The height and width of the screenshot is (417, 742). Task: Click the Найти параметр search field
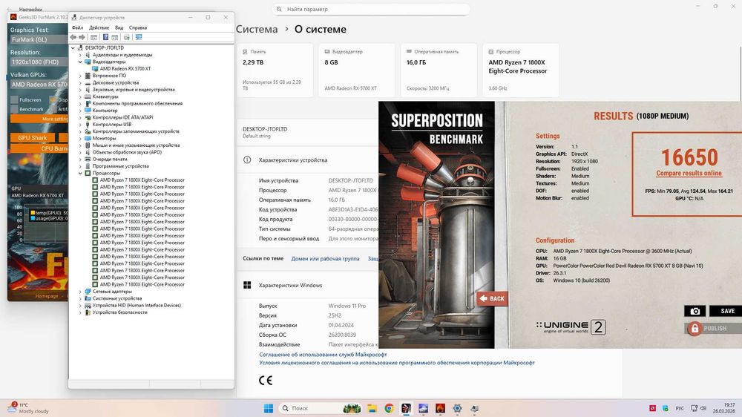coord(371,9)
